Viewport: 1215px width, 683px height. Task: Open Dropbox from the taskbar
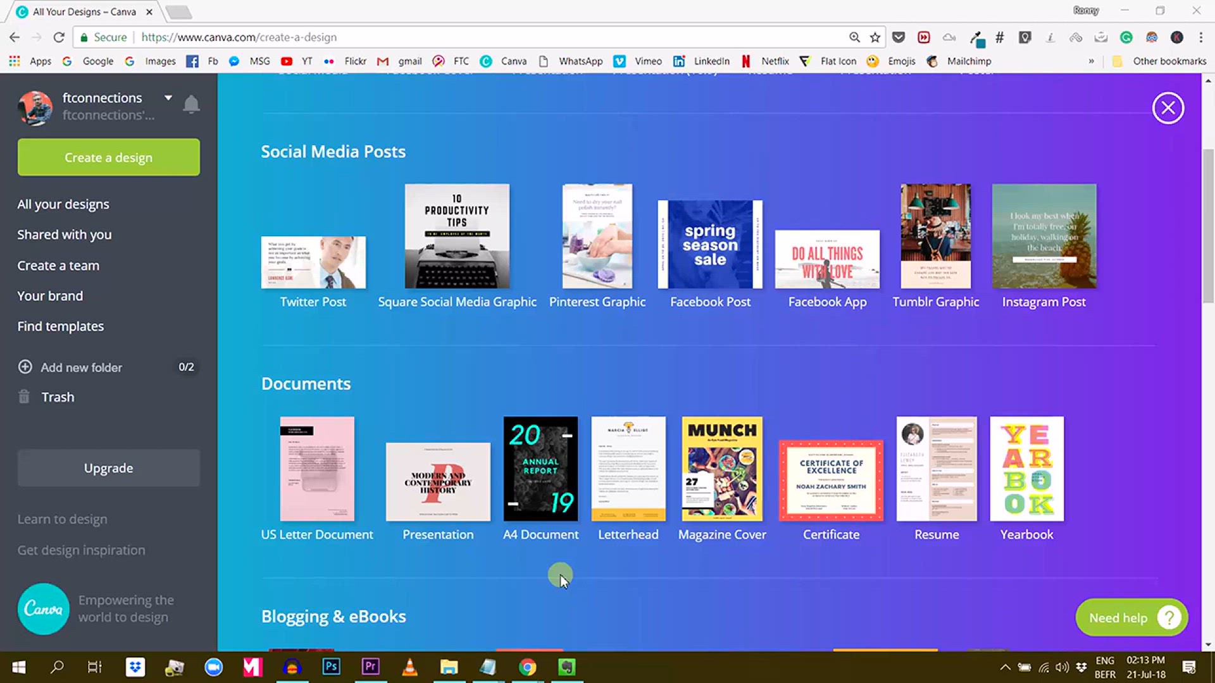coord(135,667)
